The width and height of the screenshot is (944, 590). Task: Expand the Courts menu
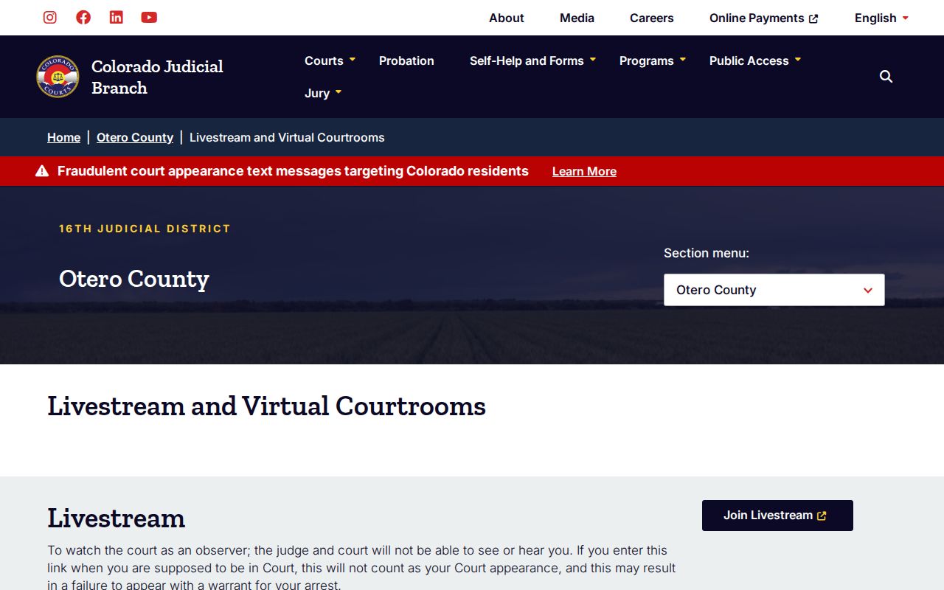[x=330, y=60]
